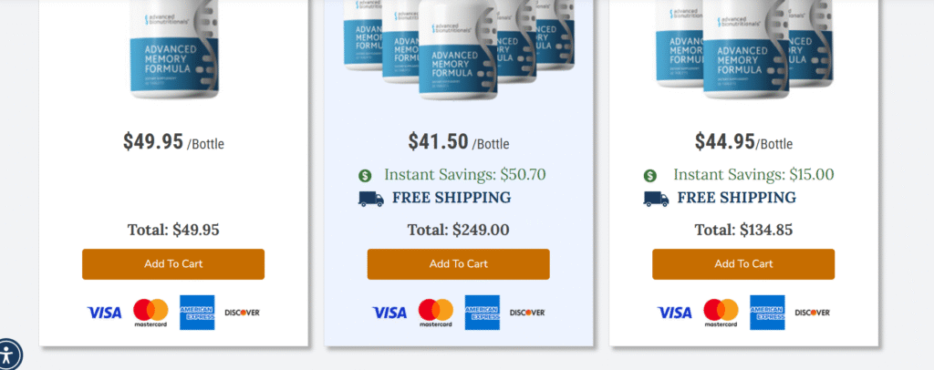Click delivery truck icon in $134.85 package
The image size is (934, 370).
pos(657,199)
